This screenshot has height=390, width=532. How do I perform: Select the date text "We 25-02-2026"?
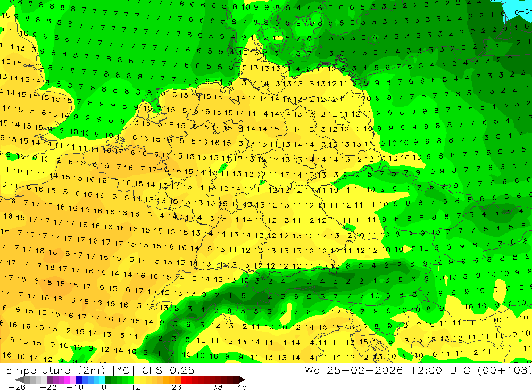point(354,370)
